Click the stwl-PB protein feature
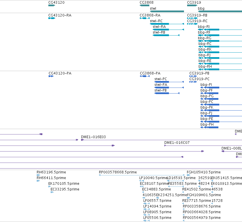 [x=167, y=93]
